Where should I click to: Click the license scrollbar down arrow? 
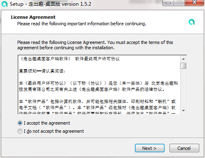point(183,111)
